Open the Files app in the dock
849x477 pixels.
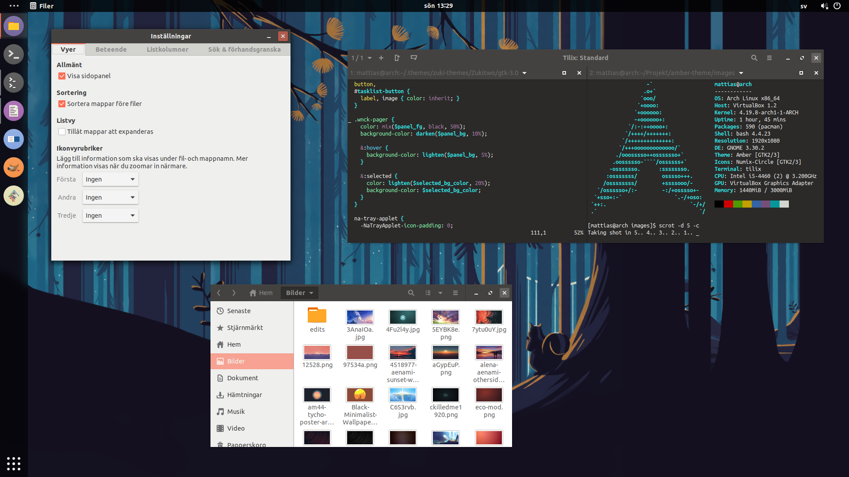click(14, 26)
